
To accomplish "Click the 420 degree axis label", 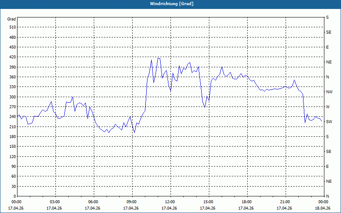I will (x=13, y=57).
